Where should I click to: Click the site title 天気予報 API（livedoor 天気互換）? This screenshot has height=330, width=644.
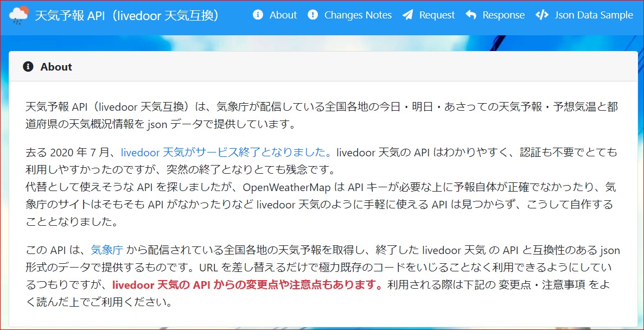[x=127, y=16]
